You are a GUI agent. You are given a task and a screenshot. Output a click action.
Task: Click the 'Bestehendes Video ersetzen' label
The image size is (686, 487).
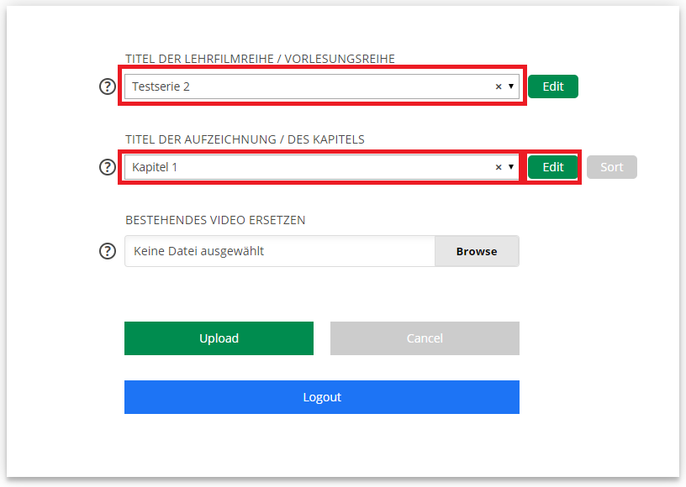[215, 220]
